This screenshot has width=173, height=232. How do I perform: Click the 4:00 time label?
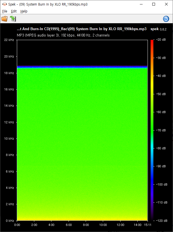point(51,225)
